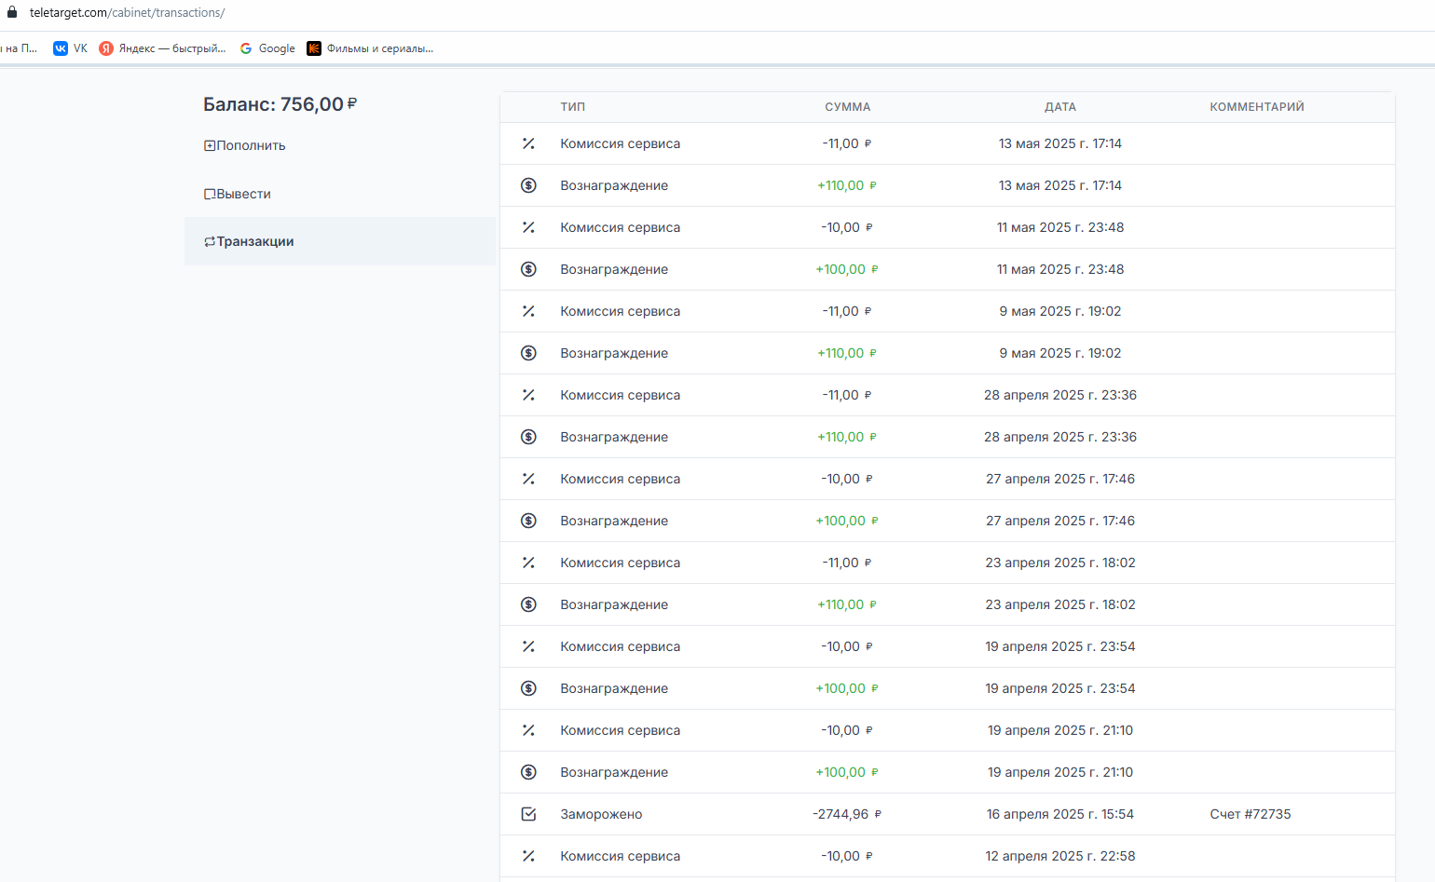The width and height of the screenshot is (1435, 882).
Task: Click the -11,00 ₽ amount dated 13 мая 17:14
Action: (x=847, y=143)
